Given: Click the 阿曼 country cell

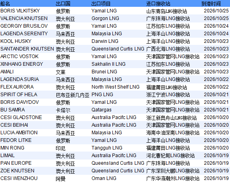Looking at the screenshot, I should [x=60, y=179].
